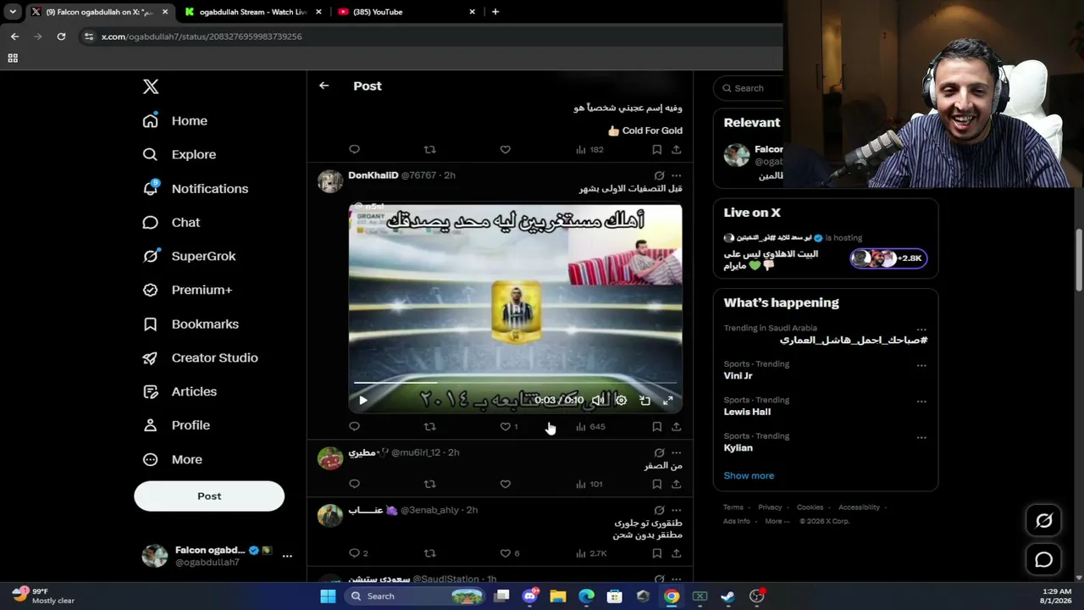Open Steam from the taskbar

click(x=727, y=596)
